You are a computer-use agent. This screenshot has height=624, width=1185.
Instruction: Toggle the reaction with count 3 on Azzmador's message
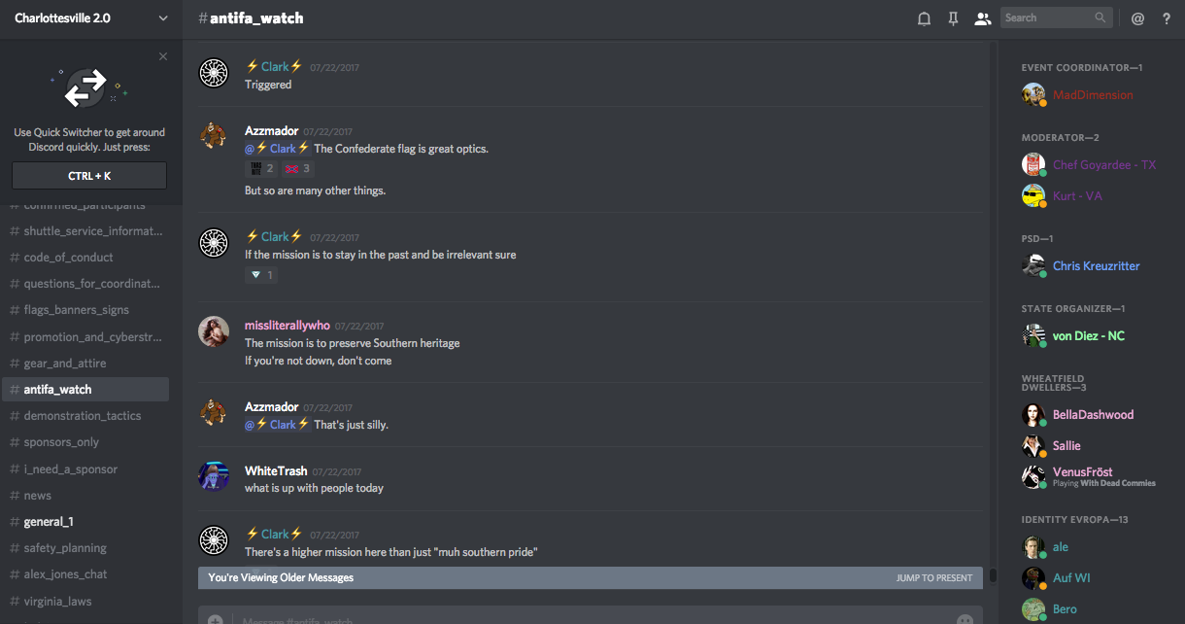point(295,169)
